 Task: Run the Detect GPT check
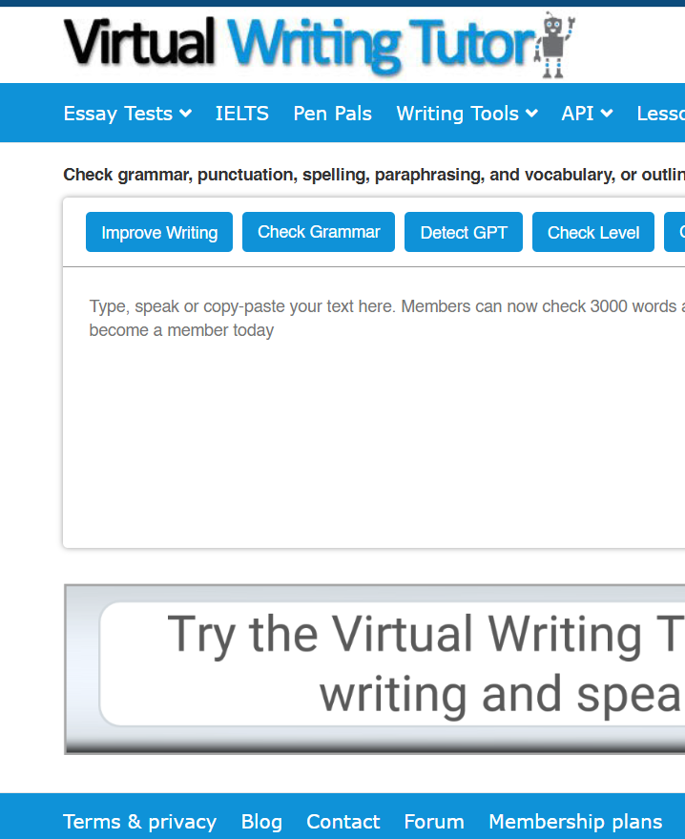point(464,232)
